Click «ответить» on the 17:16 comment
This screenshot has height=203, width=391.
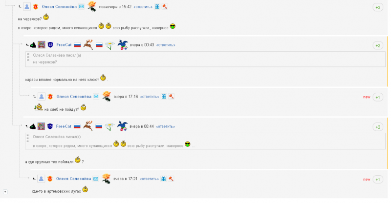(150, 97)
